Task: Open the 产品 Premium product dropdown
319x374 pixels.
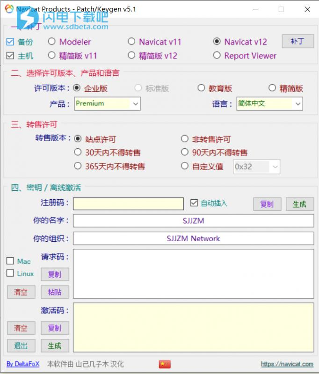Action: pos(107,103)
